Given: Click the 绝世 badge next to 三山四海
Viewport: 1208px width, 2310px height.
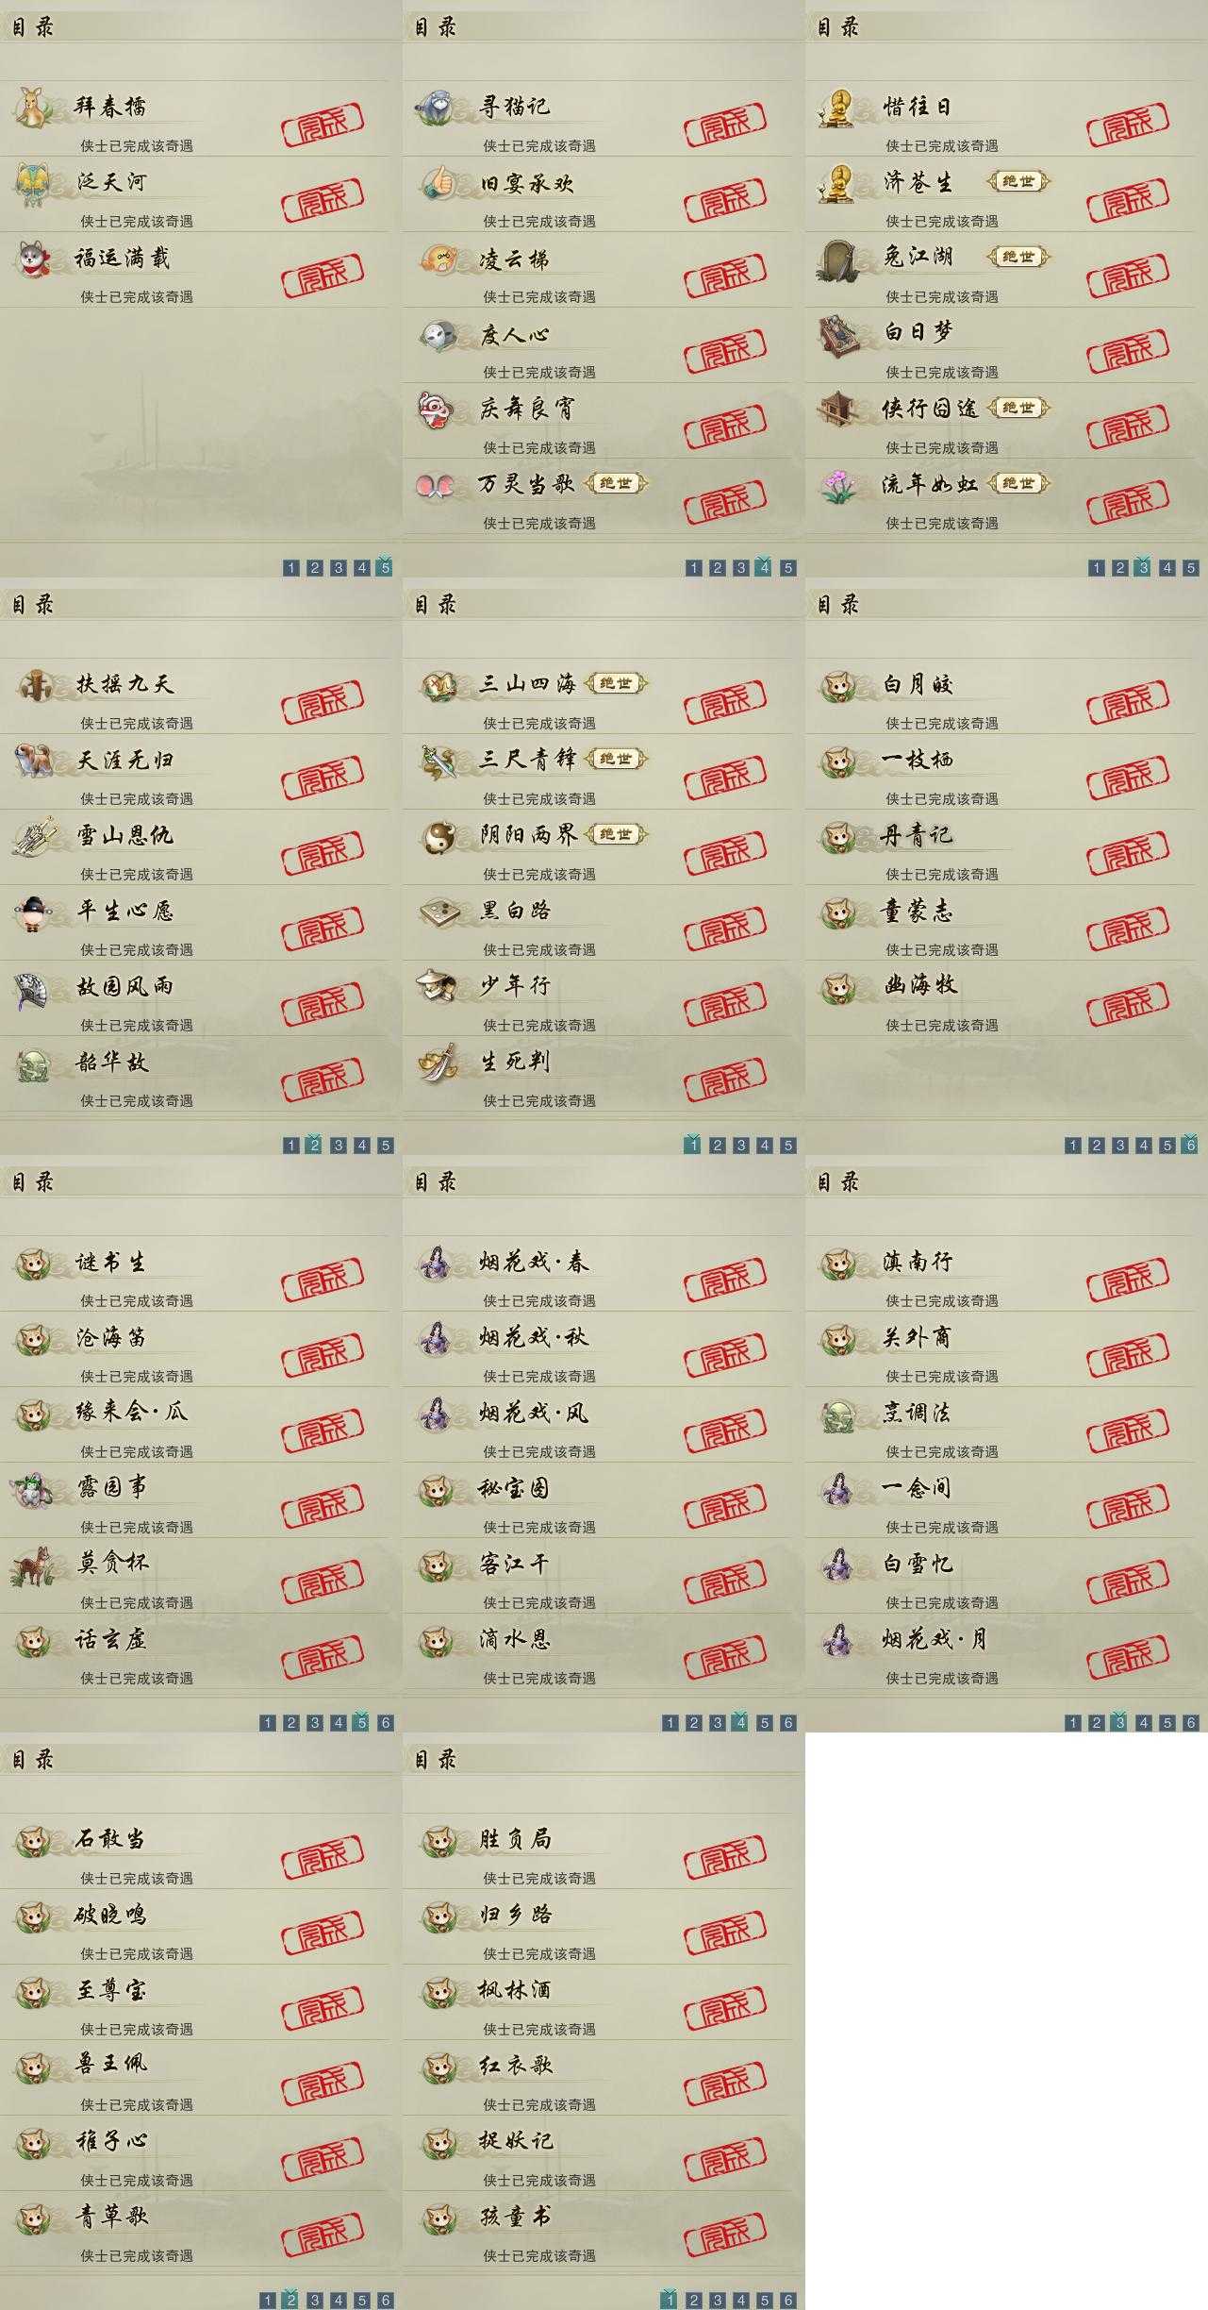Looking at the screenshot, I should (x=617, y=683).
